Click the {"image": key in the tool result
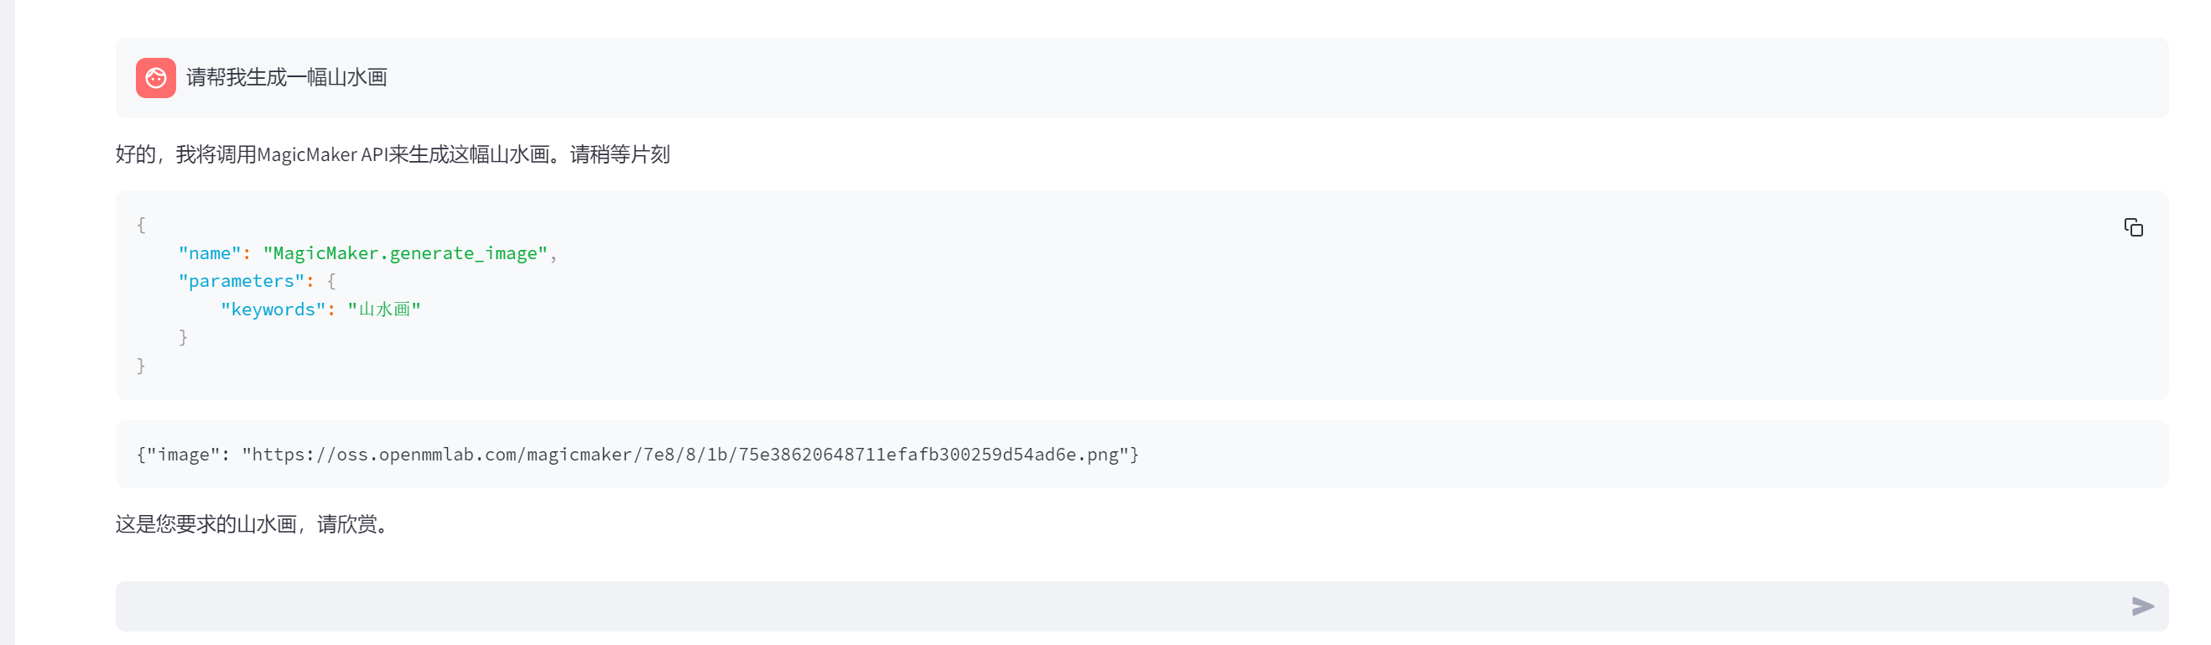This screenshot has height=645, width=2211. coord(183,455)
